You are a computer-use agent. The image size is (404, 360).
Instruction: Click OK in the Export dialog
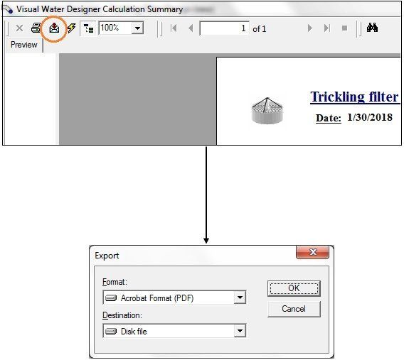[294, 288]
